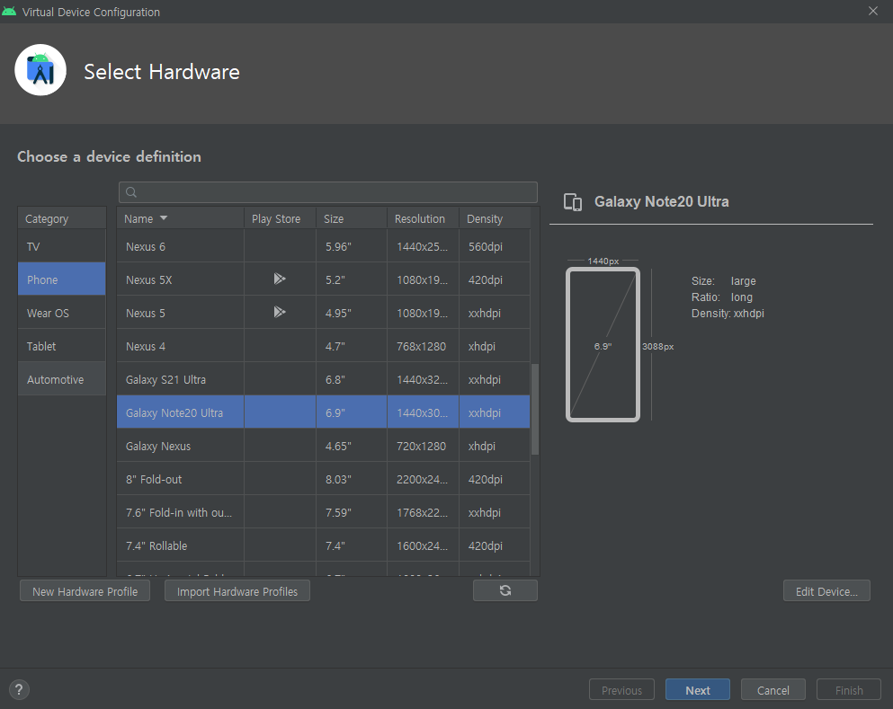Select the Nexus 4 device row

[323, 346]
